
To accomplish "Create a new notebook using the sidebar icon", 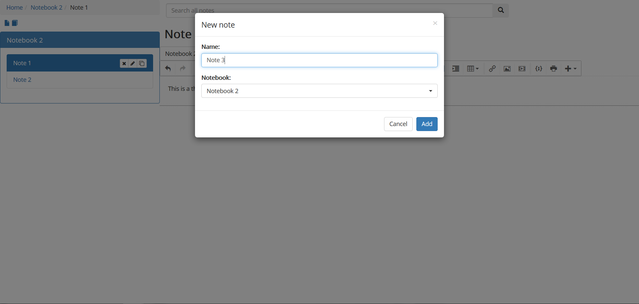I will pos(15,23).
